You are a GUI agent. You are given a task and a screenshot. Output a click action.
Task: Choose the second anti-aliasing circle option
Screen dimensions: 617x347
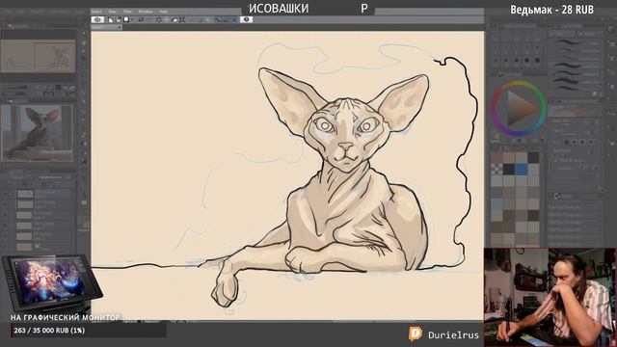tap(575, 142)
